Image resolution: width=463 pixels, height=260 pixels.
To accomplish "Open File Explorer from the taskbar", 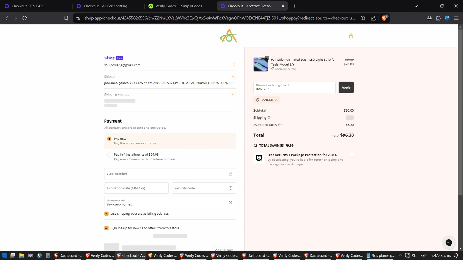I will [22, 255].
